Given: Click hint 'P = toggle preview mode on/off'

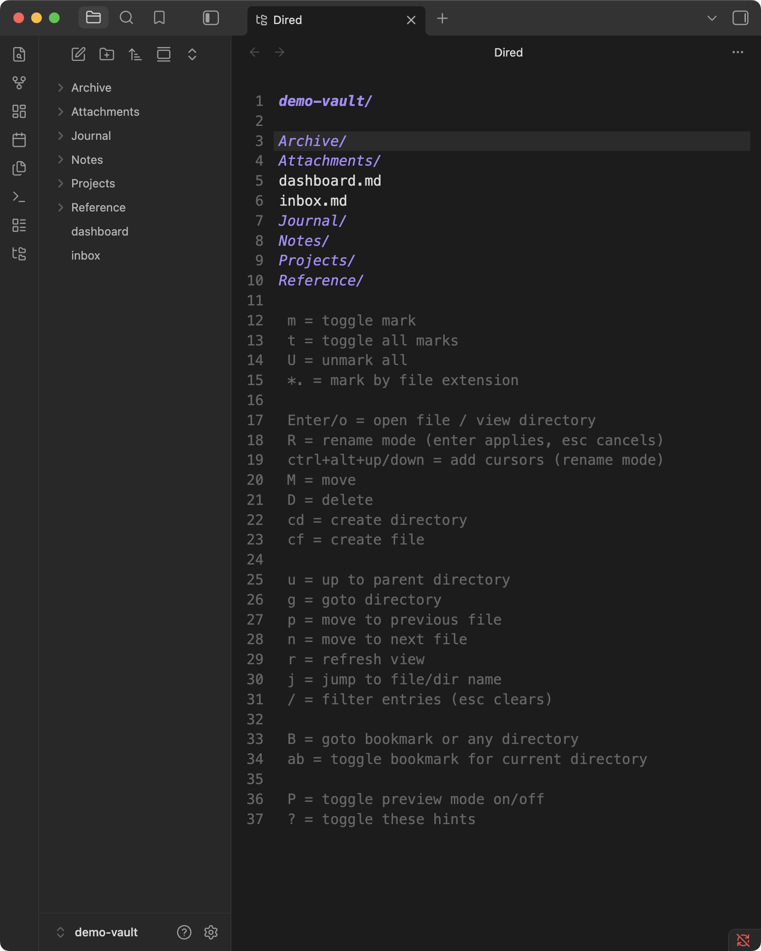Looking at the screenshot, I should click(416, 799).
